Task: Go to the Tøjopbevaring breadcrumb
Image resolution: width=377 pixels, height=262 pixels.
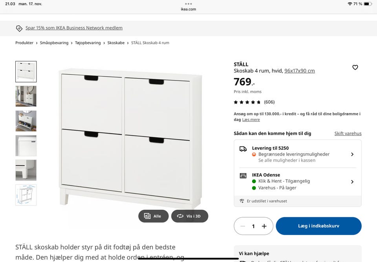Action: pyautogui.click(x=88, y=43)
